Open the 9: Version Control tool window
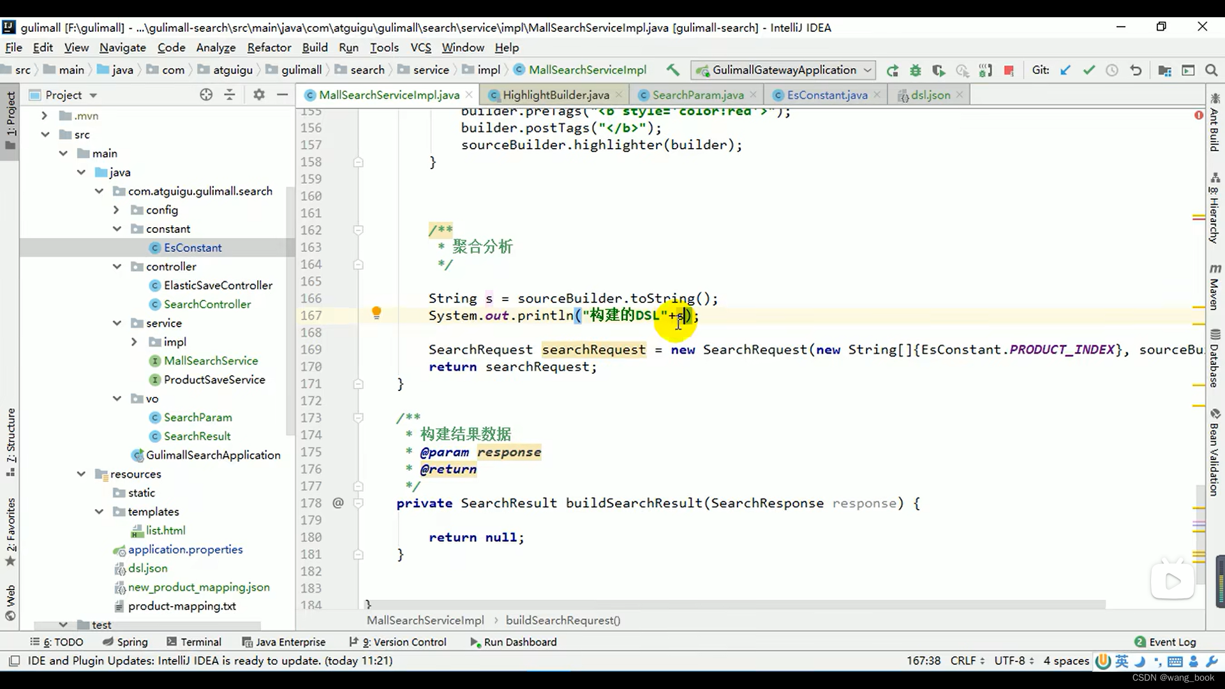 tap(397, 642)
